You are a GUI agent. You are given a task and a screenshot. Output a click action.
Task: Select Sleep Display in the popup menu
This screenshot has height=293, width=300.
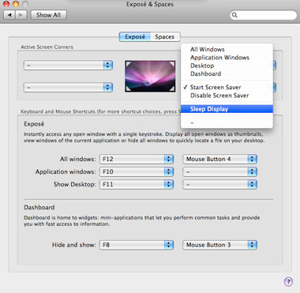pyautogui.click(x=227, y=109)
